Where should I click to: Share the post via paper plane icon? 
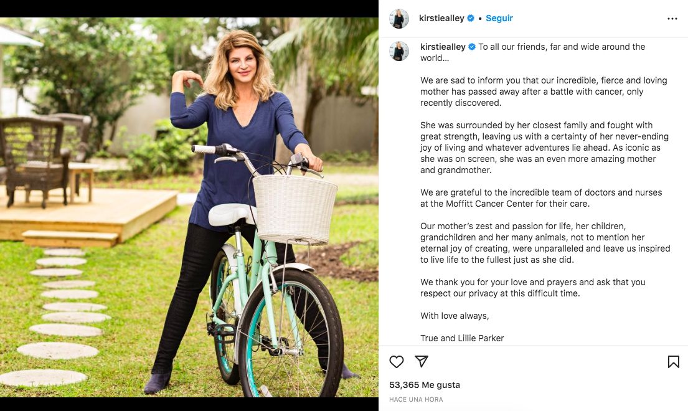pyautogui.click(x=422, y=361)
